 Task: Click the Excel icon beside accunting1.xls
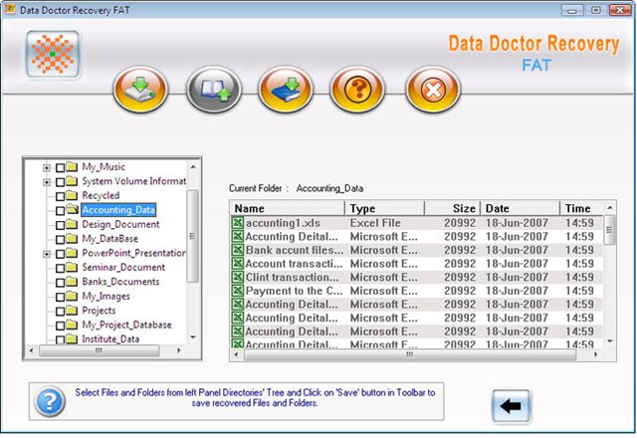[238, 223]
